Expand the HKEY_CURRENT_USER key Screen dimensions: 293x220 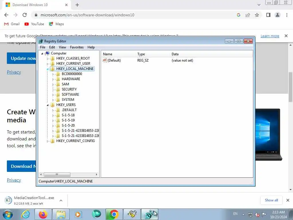48,64
